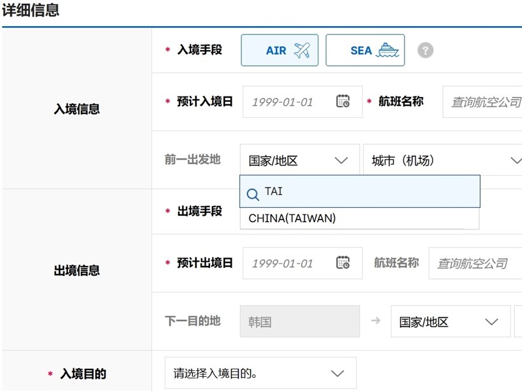Screen dimensions: 522x391
Task: Open the calendar icon for 预计入境日
Action: 343,102
